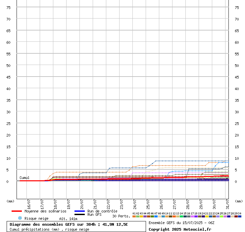Click the left axis "(mm)" unit label

click(10, 201)
